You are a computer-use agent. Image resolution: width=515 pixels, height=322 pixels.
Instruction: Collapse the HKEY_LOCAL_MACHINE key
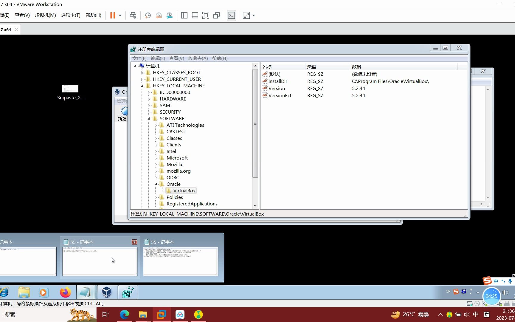click(x=142, y=86)
